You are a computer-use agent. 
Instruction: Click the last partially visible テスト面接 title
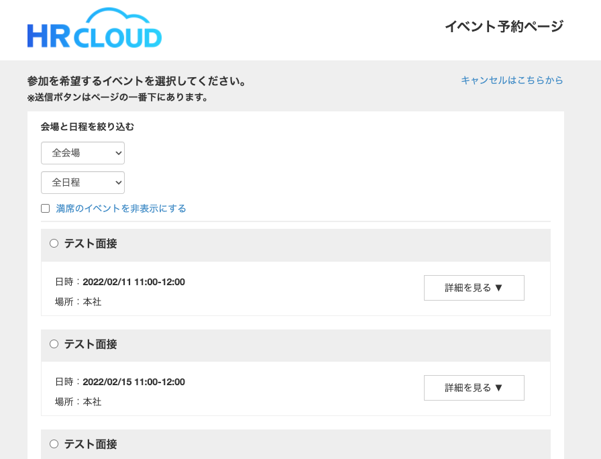pos(91,444)
